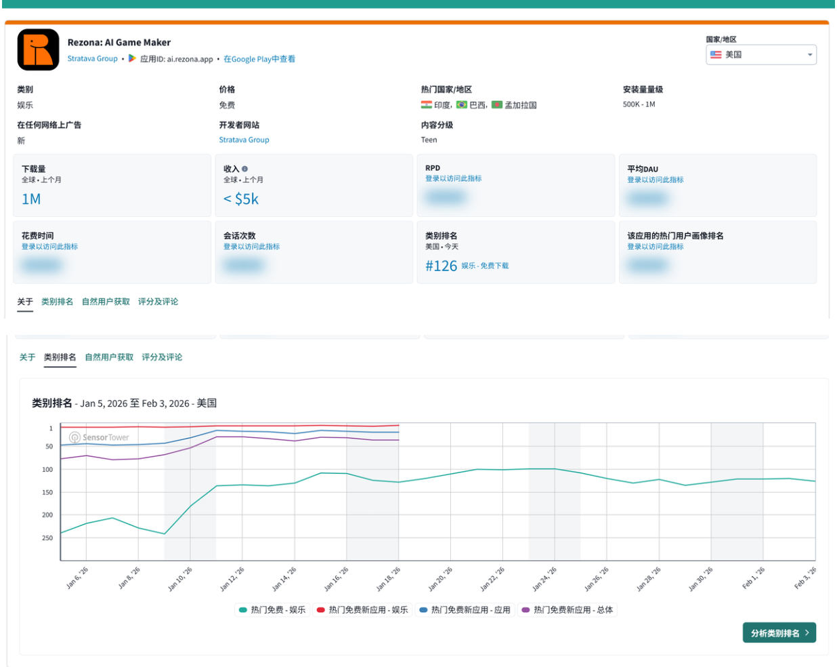The height and width of the screenshot is (667, 837).
Task: Toggle the 热门免费新应用 - 总体 purple legend
Action: coord(567,610)
